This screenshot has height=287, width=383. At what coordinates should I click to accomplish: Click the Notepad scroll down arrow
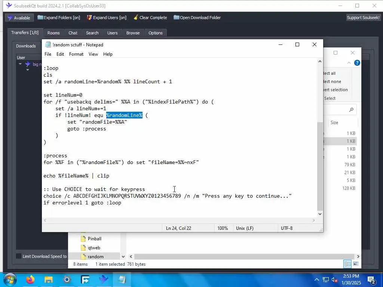320,214
